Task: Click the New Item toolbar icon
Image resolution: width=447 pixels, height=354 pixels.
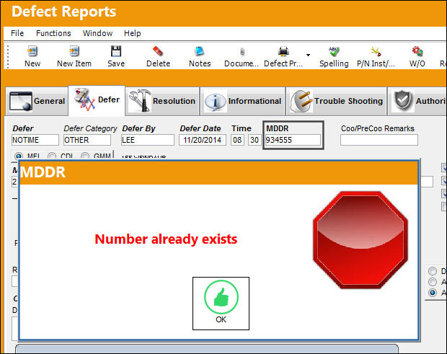Action: tap(74, 52)
